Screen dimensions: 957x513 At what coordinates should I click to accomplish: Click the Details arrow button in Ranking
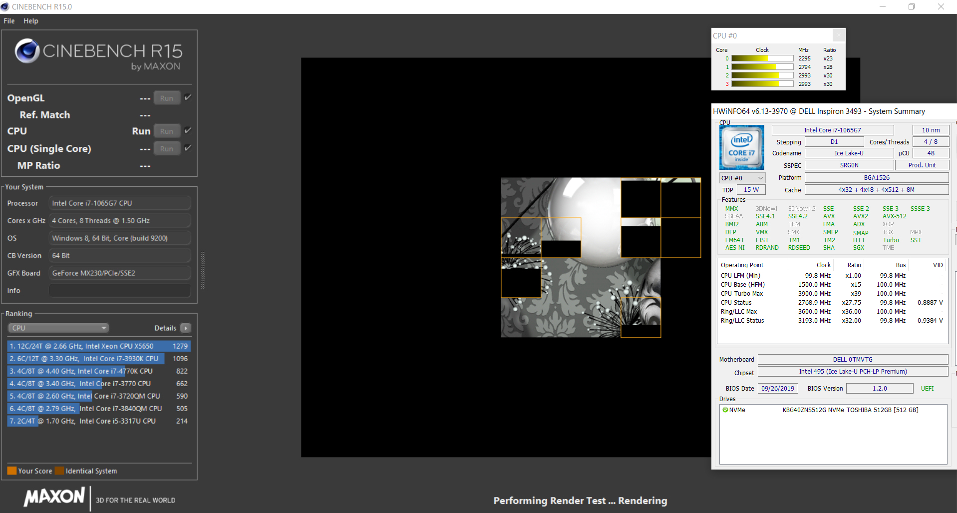coord(186,328)
